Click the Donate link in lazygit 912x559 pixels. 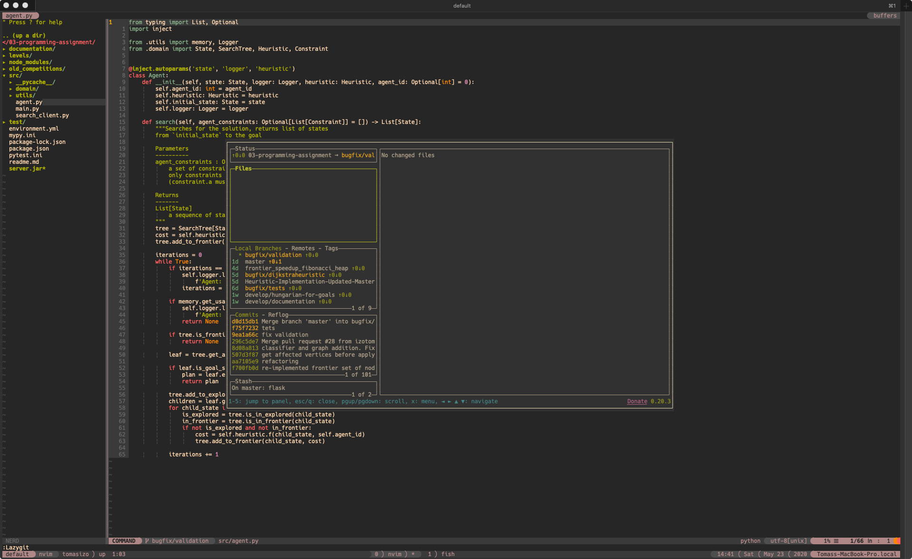click(637, 401)
